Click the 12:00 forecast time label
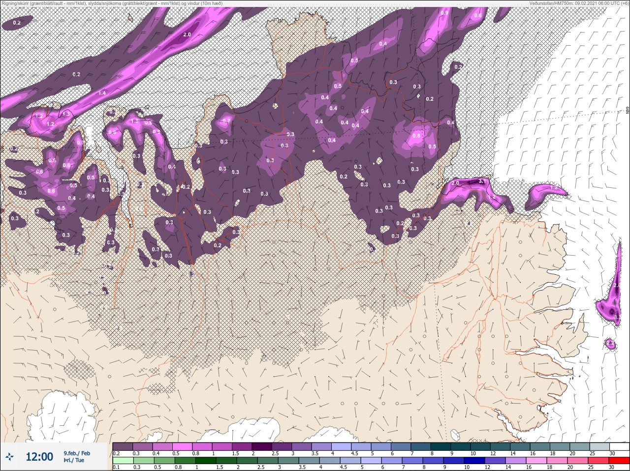 39,457
